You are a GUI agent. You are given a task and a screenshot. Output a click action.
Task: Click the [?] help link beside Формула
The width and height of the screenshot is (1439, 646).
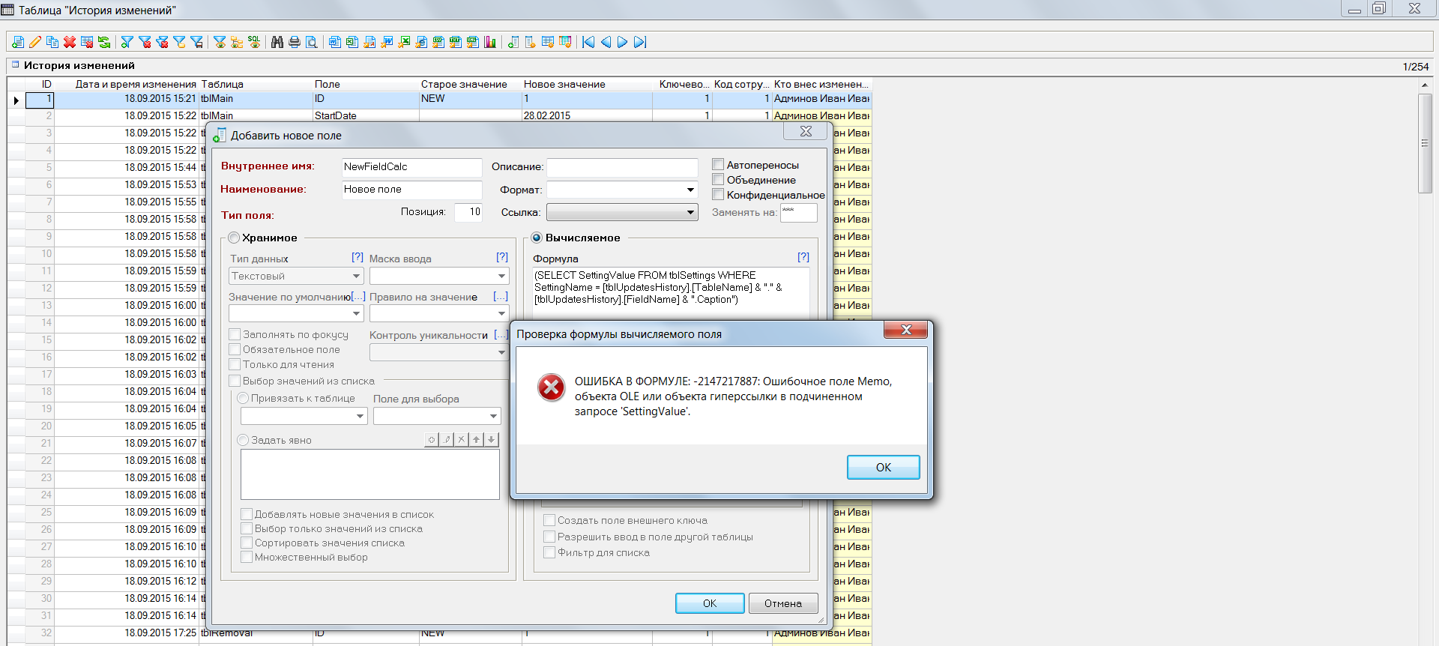point(803,257)
